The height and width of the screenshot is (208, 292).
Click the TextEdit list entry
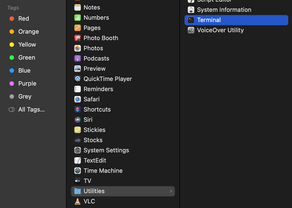[x=94, y=160]
